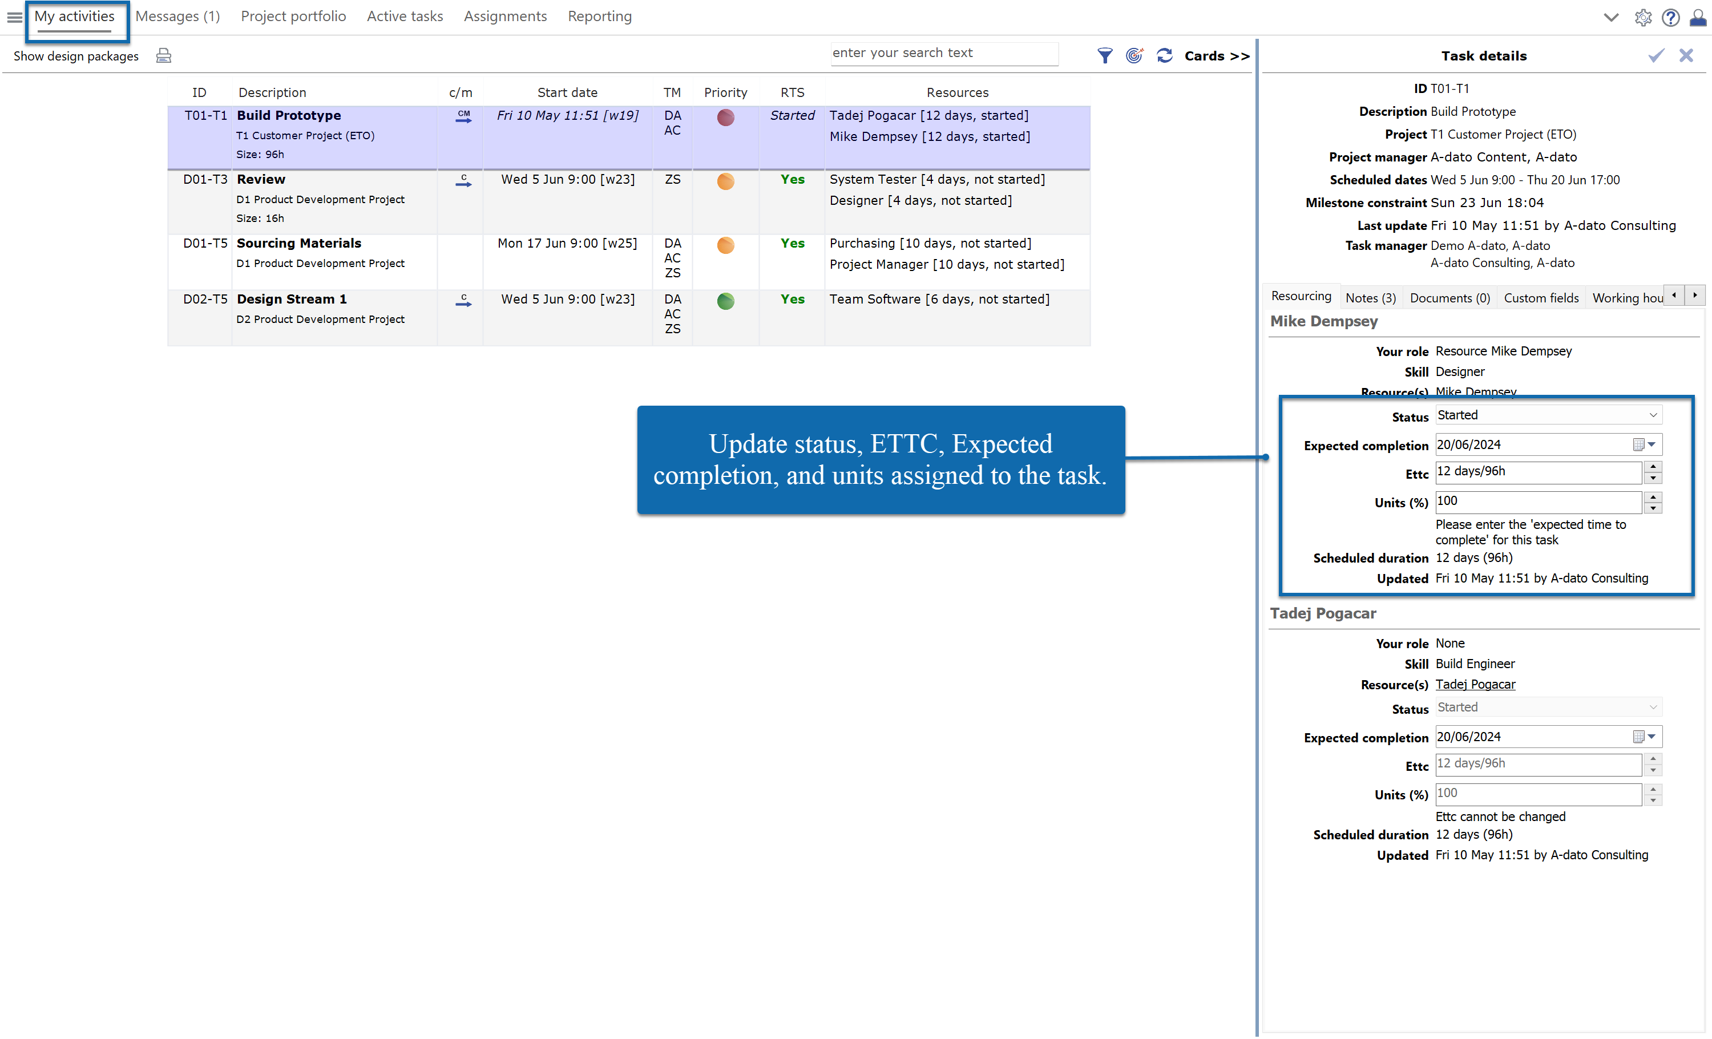This screenshot has width=1712, height=1039.
Task: Open Mike Dempsey Status dropdown
Action: 1549,415
